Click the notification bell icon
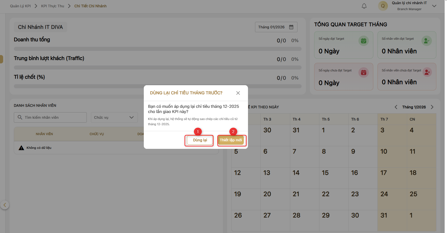 tap(364, 6)
